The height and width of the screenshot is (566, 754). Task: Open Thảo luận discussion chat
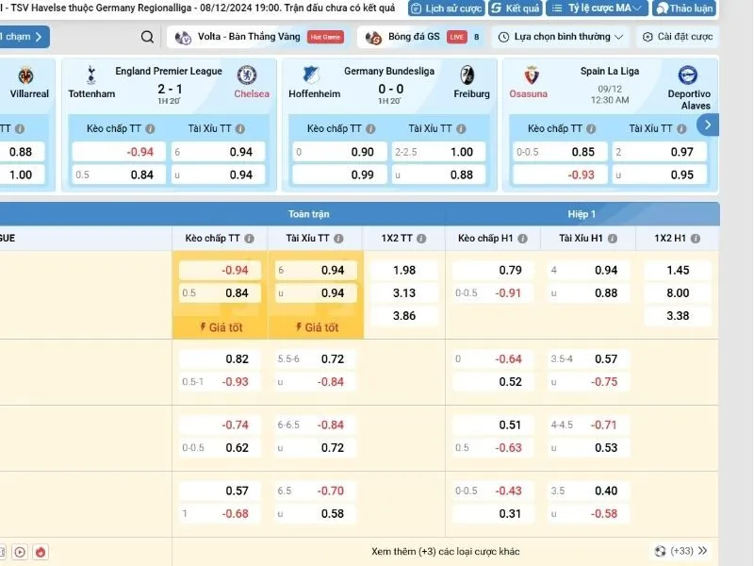687,8
